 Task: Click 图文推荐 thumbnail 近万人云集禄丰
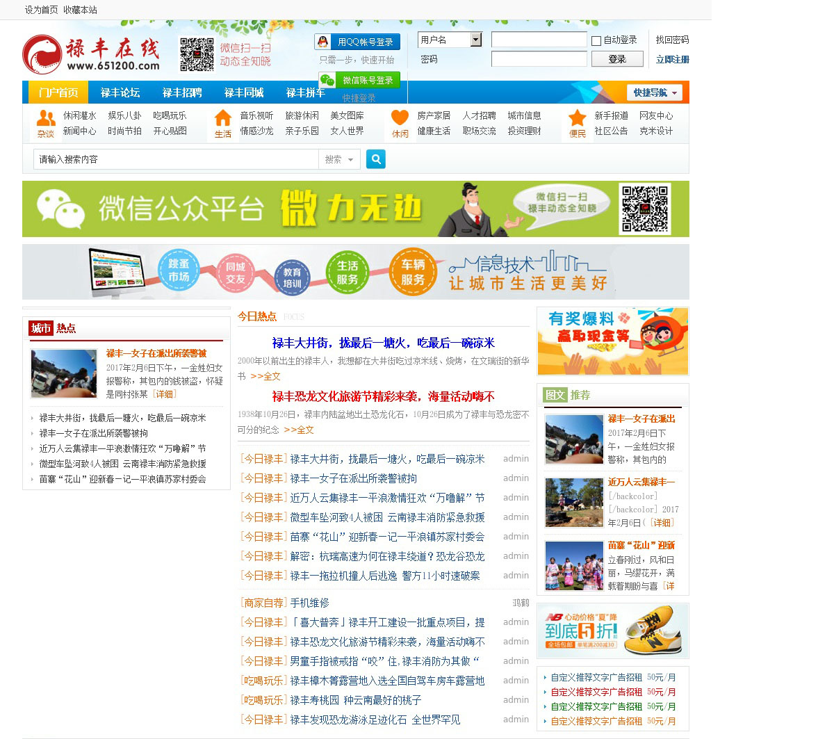coord(574,503)
